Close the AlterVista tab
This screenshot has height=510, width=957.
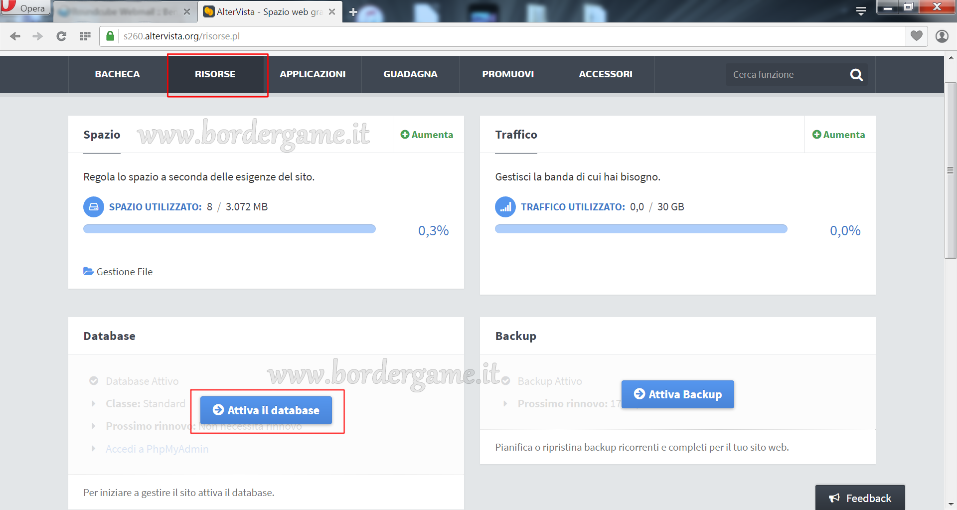[x=332, y=11]
